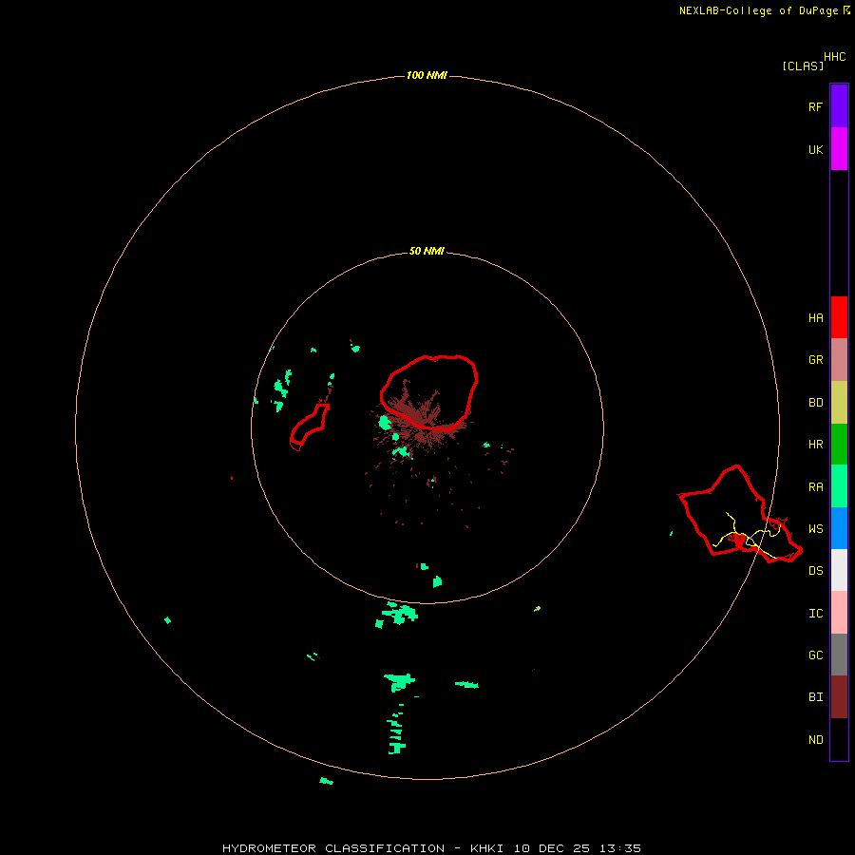
Task: Click the "RA" legend label text
Action: [815, 487]
